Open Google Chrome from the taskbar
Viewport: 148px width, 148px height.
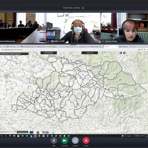(35, 136)
